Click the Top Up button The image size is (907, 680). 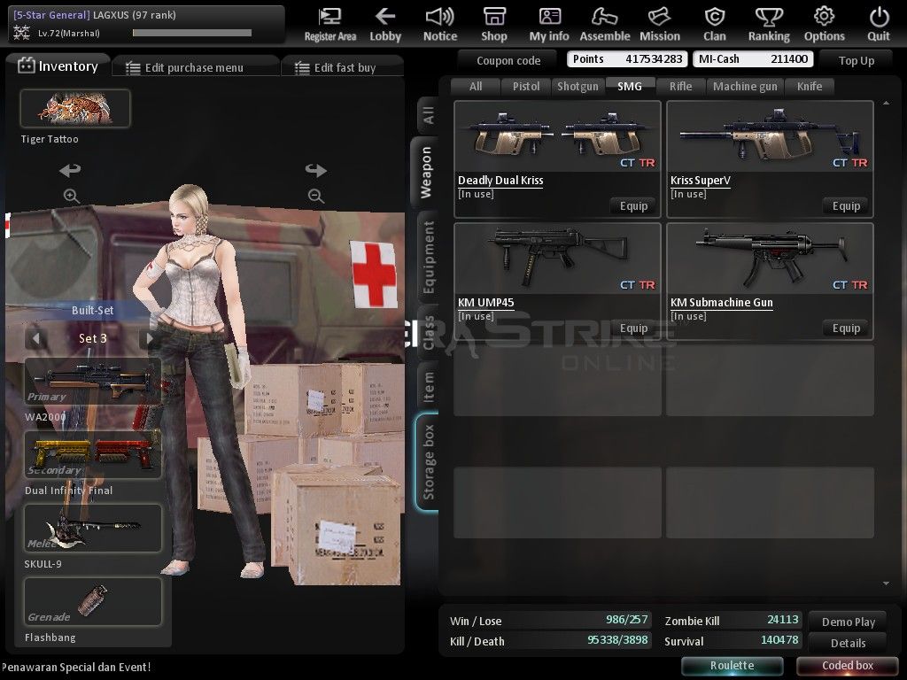(857, 60)
